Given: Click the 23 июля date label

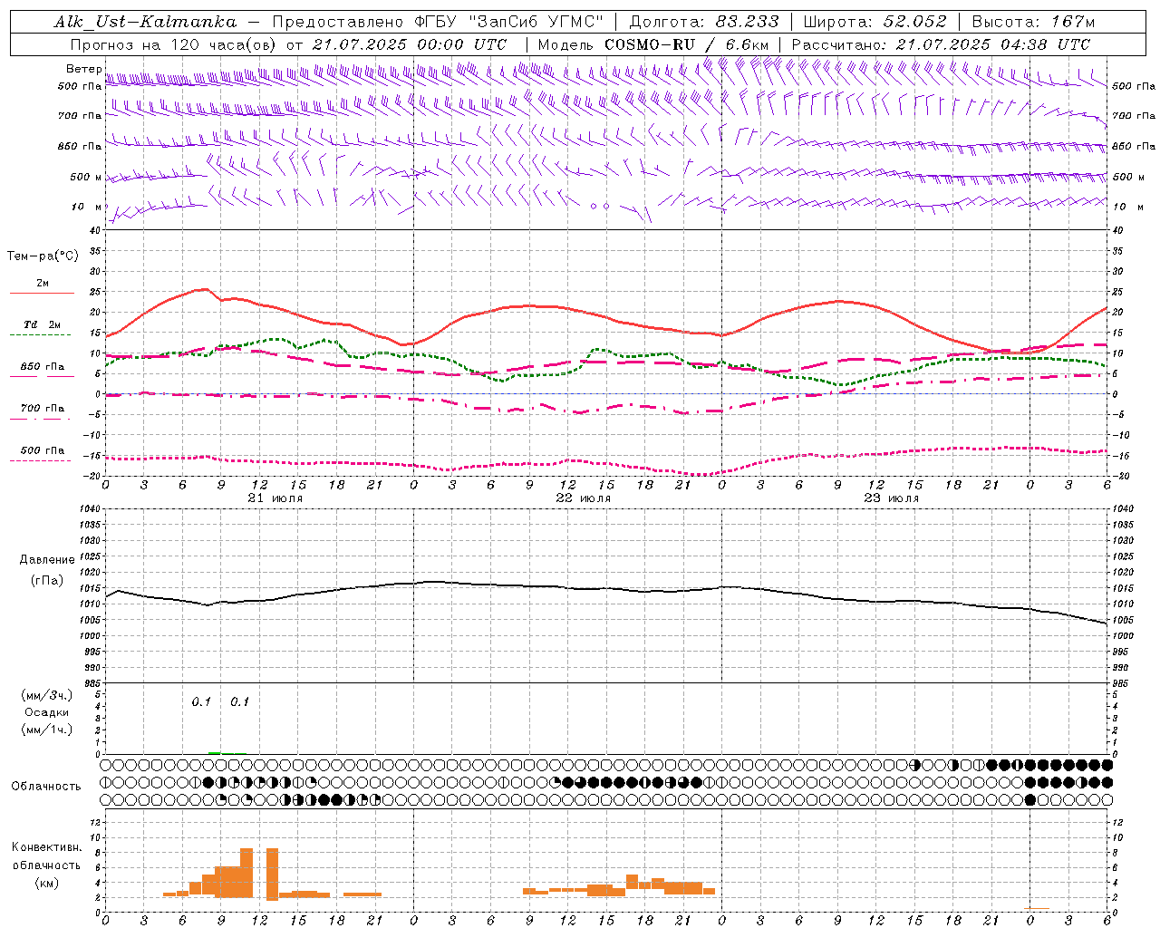Looking at the screenshot, I should 892,498.
